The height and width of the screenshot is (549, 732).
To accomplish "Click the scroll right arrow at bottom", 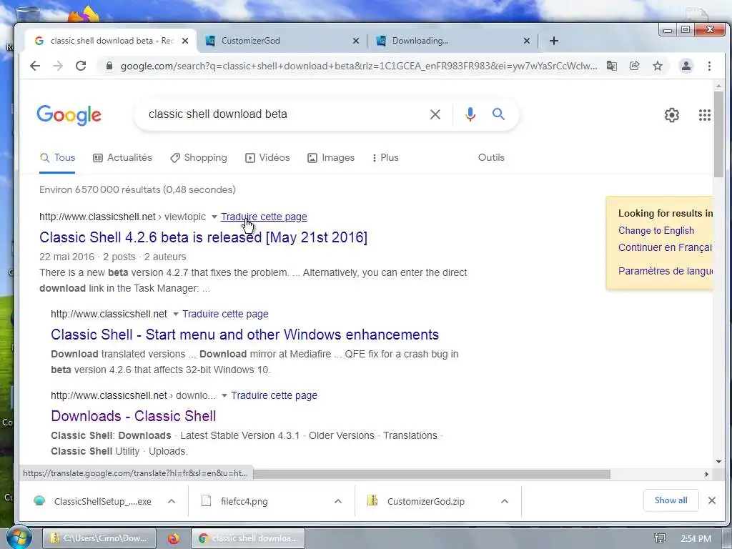I will 707,475.
